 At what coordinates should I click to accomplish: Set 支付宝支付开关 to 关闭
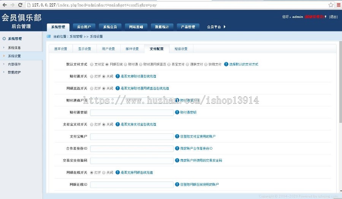[x=104, y=124]
